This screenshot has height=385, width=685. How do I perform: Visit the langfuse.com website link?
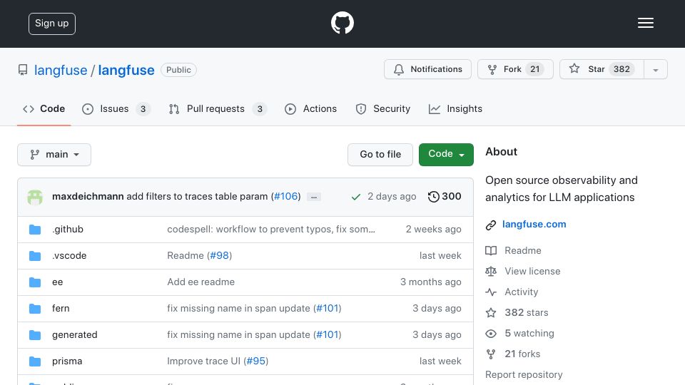click(534, 224)
